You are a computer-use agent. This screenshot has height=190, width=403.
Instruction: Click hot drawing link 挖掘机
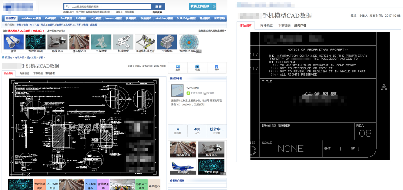pyautogui.click(x=51, y=25)
